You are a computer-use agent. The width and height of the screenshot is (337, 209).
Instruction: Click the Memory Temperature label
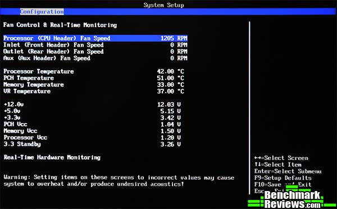[x=34, y=85]
